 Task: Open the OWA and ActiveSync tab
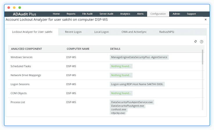[x=134, y=32]
